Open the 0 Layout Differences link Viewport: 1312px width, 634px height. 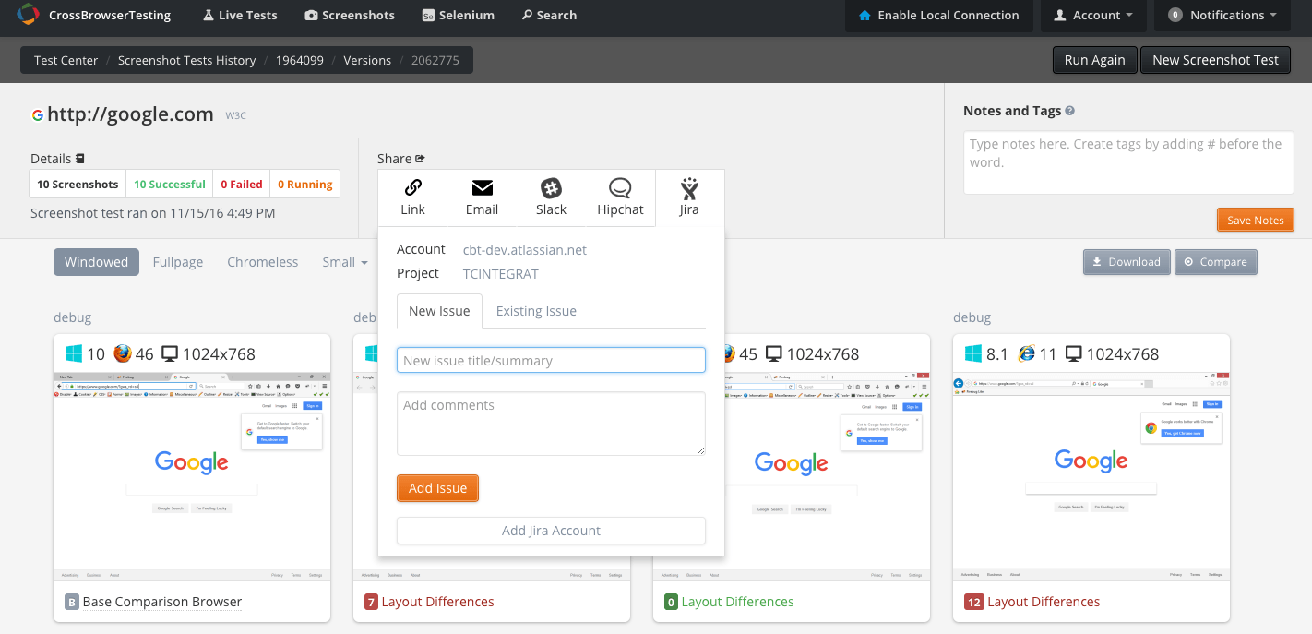(737, 602)
